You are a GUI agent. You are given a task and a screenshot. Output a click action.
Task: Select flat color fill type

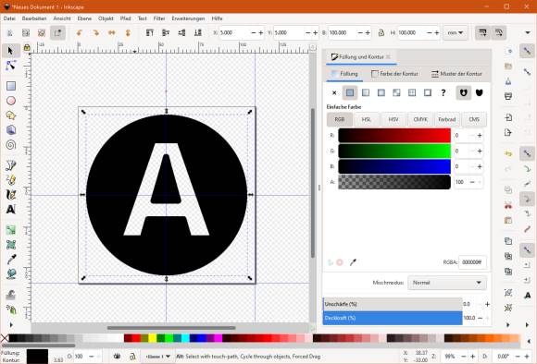(350, 92)
